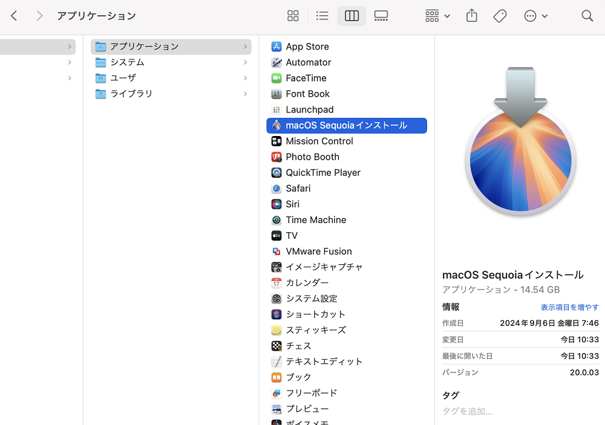Click the 表示項目を増やす link
Image resolution: width=605 pixels, height=425 pixels.
[569, 307]
